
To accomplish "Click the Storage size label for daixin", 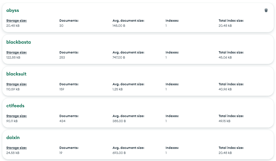I will (x=16, y=148).
